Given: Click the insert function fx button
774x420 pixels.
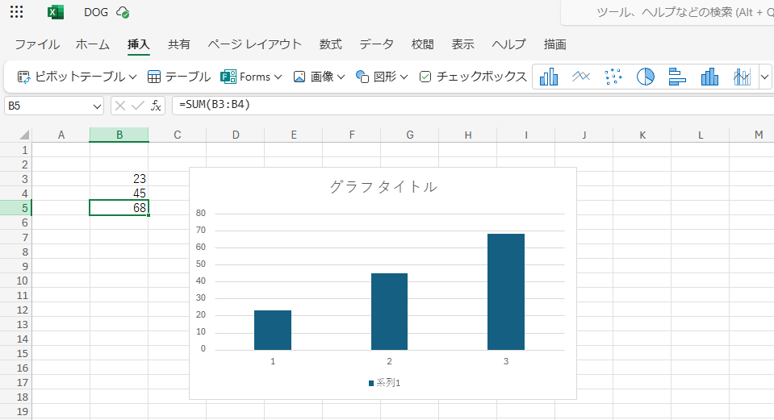Looking at the screenshot, I should coord(157,106).
